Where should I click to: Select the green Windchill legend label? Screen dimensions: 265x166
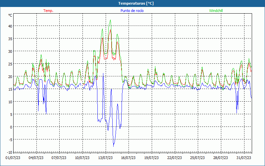[x=216, y=11]
